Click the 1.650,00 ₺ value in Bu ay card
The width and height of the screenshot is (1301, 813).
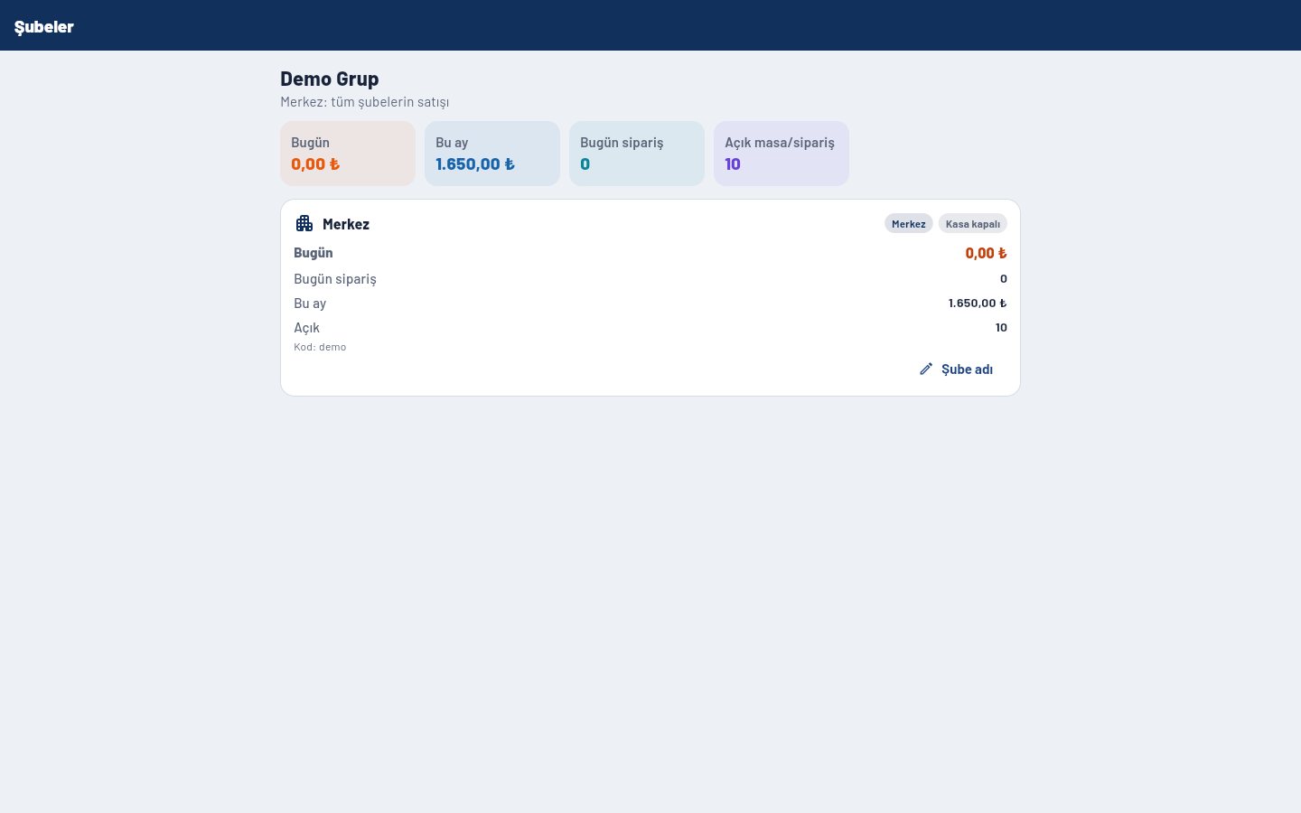coord(475,164)
